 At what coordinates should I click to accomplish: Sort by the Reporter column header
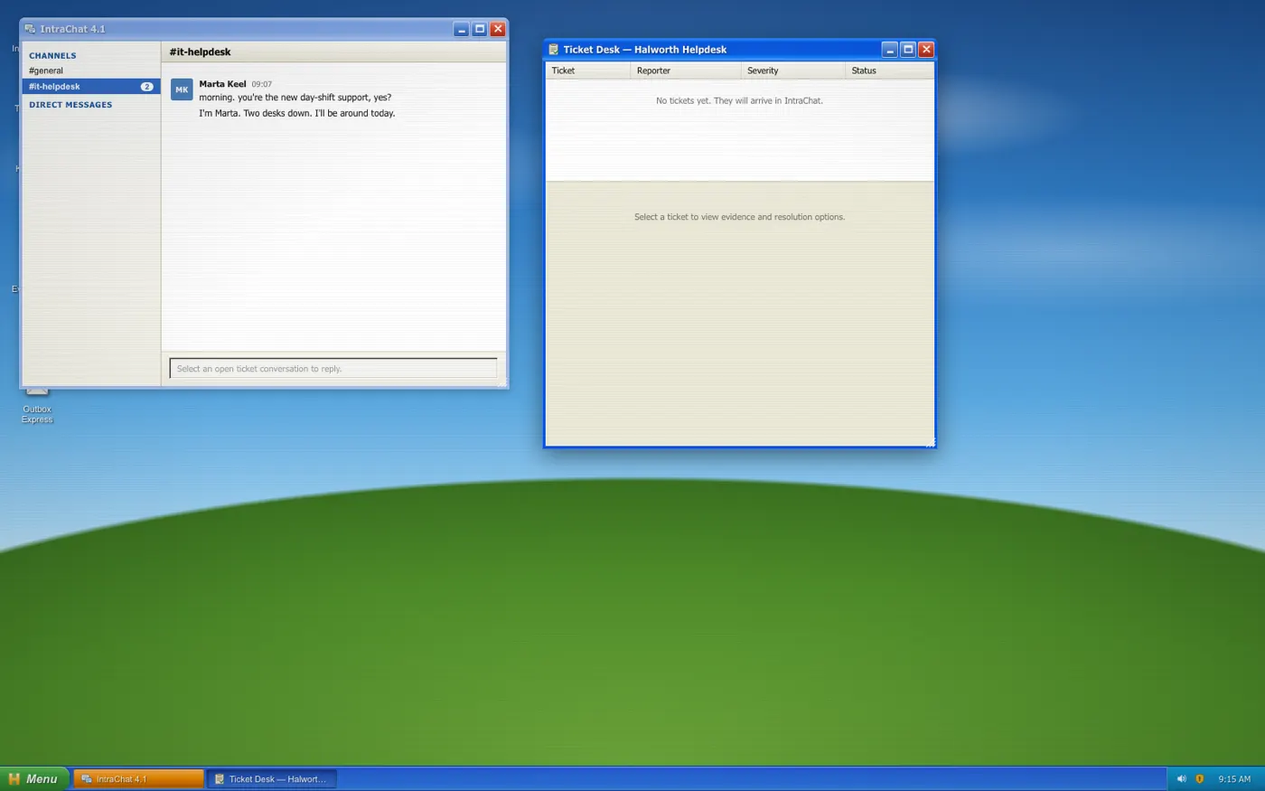pyautogui.click(x=686, y=71)
